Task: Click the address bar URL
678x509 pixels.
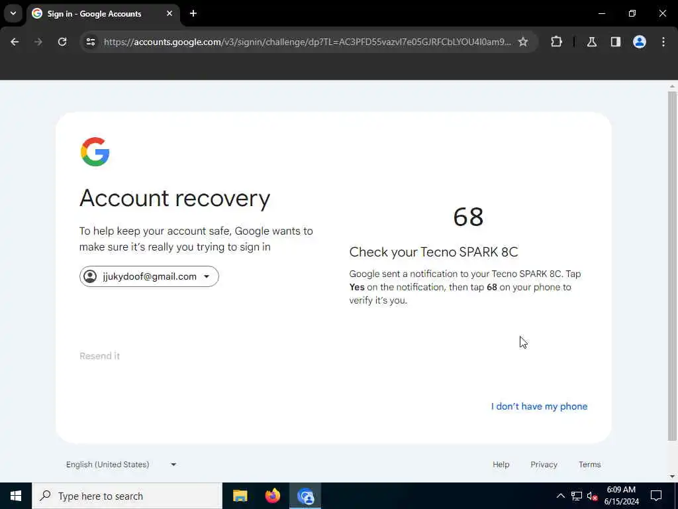Action: point(307,42)
